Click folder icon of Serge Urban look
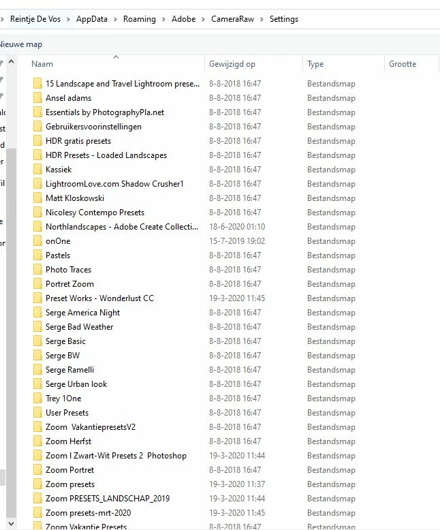Viewport: 440px width, 530px height. click(x=37, y=384)
